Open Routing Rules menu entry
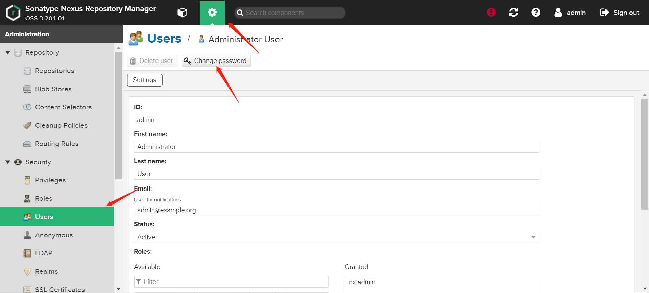The height and width of the screenshot is (293, 649). pyautogui.click(x=57, y=144)
